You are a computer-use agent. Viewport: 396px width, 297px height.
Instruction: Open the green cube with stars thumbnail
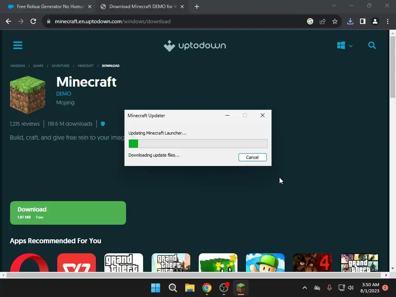point(218,263)
